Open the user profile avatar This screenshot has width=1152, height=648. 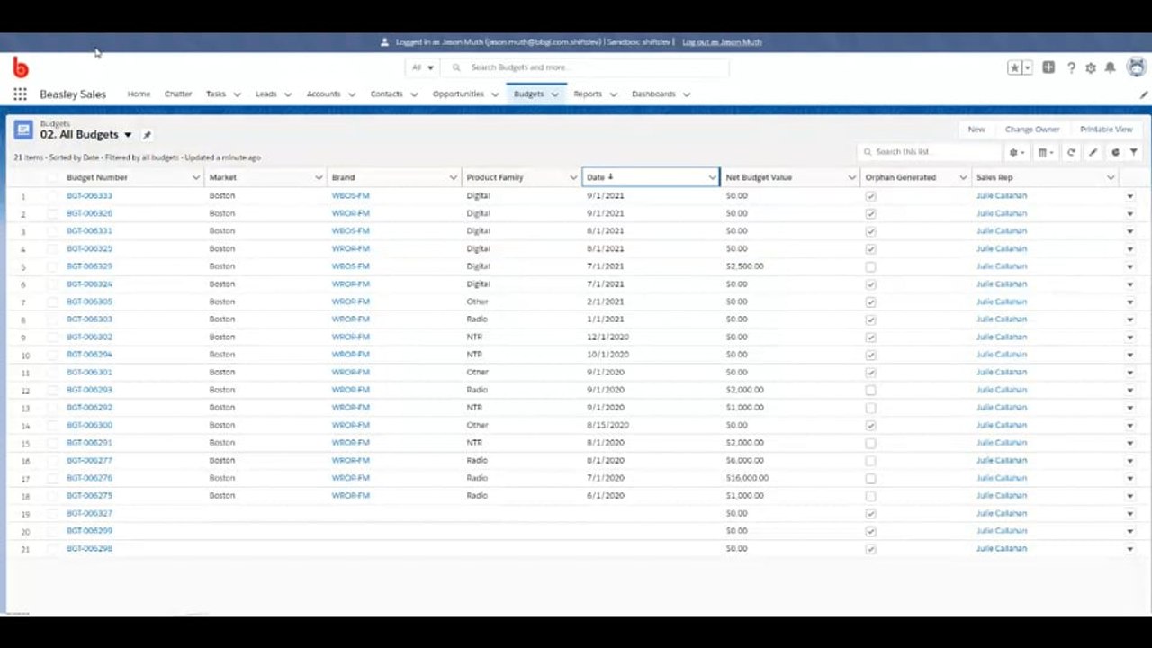click(x=1137, y=67)
